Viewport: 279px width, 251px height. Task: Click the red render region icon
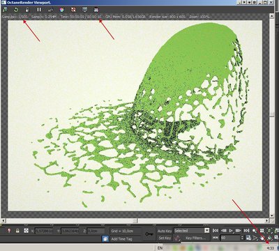pyautogui.click(x=73, y=10)
